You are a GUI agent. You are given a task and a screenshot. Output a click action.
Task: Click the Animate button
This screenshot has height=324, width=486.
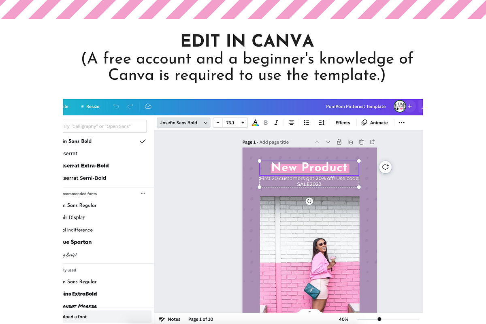(x=375, y=123)
